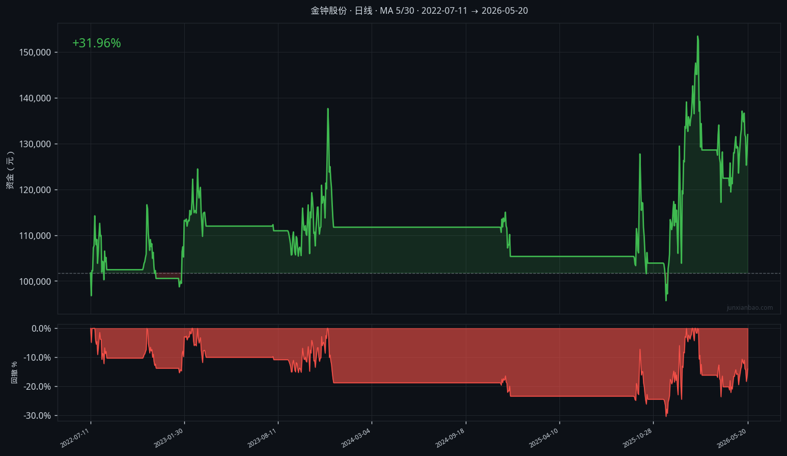Click the 2023-01-30 date tick label
787x456 pixels.
point(168,438)
